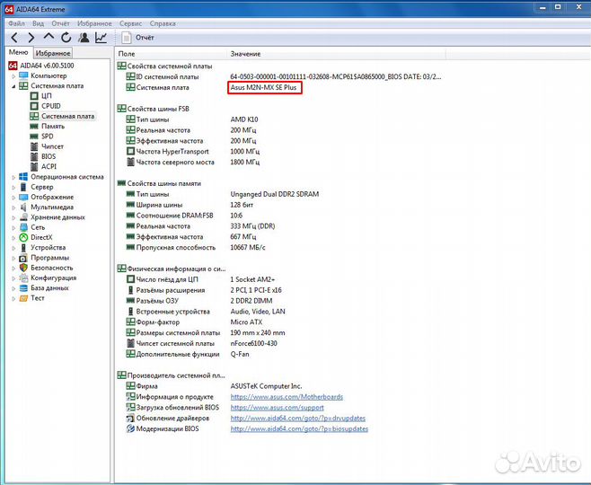Viewport: 591px width, 485px height.
Task: Collapse the Системная плата tree node
Action: pos(13,86)
